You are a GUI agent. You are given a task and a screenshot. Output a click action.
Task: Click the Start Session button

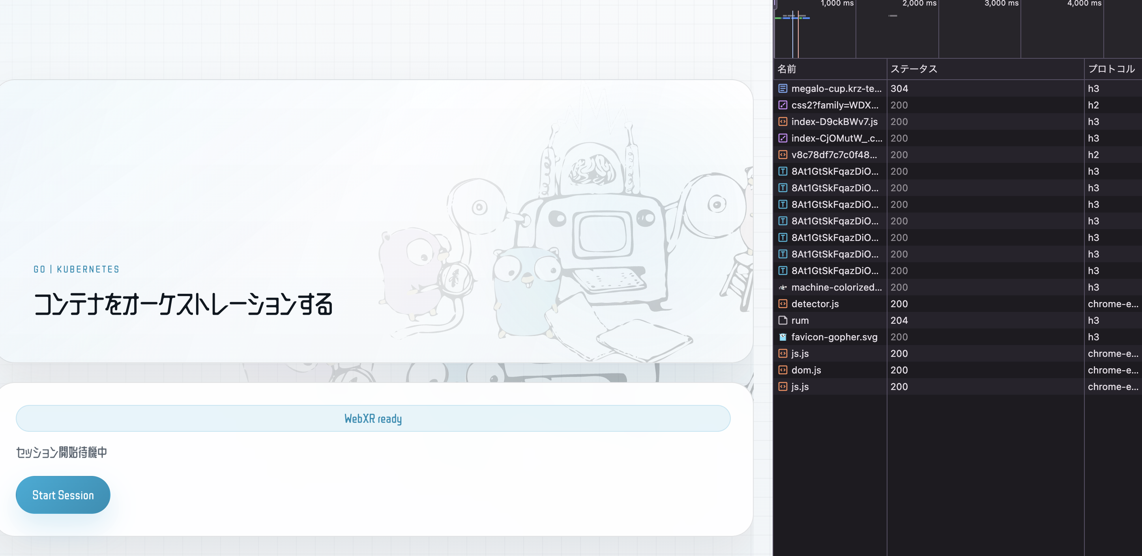coord(62,495)
